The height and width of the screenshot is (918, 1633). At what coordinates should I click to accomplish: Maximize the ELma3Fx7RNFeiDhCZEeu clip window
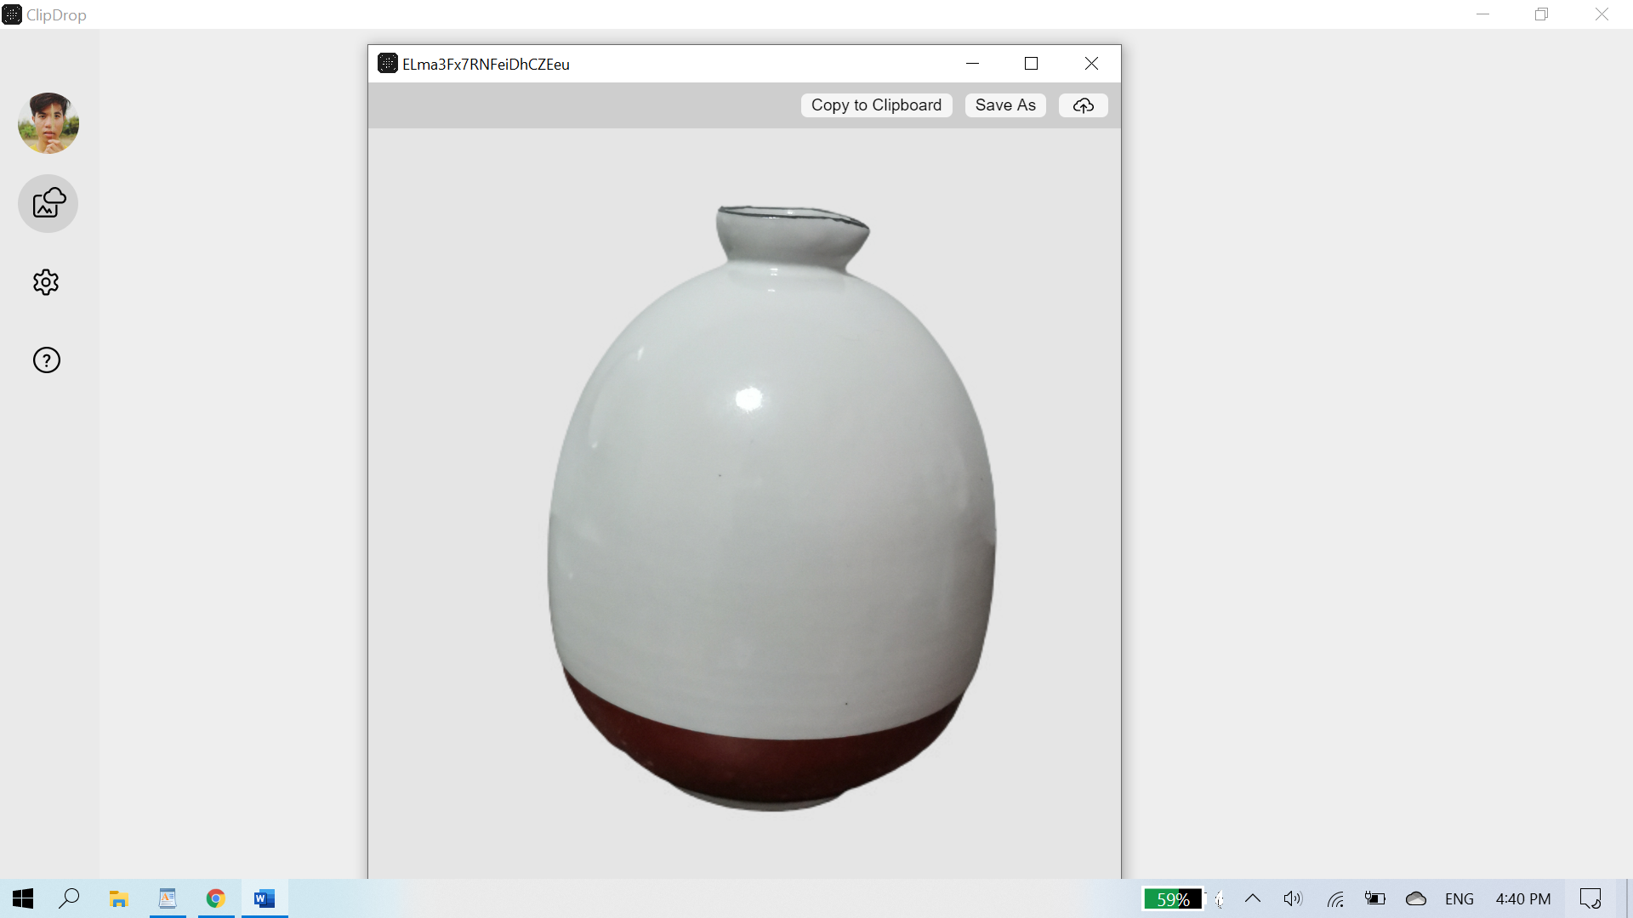coord(1032,64)
